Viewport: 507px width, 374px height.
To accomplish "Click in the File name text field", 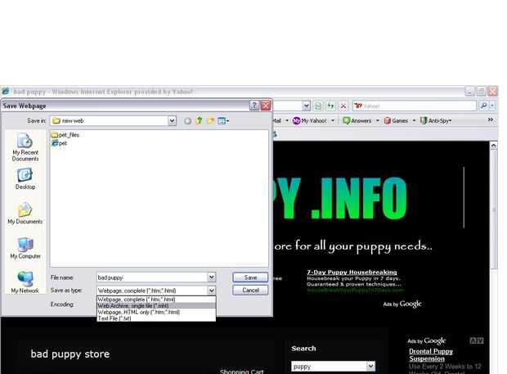I will (152, 277).
